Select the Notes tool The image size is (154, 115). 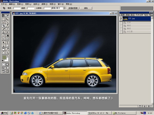(3, 49)
